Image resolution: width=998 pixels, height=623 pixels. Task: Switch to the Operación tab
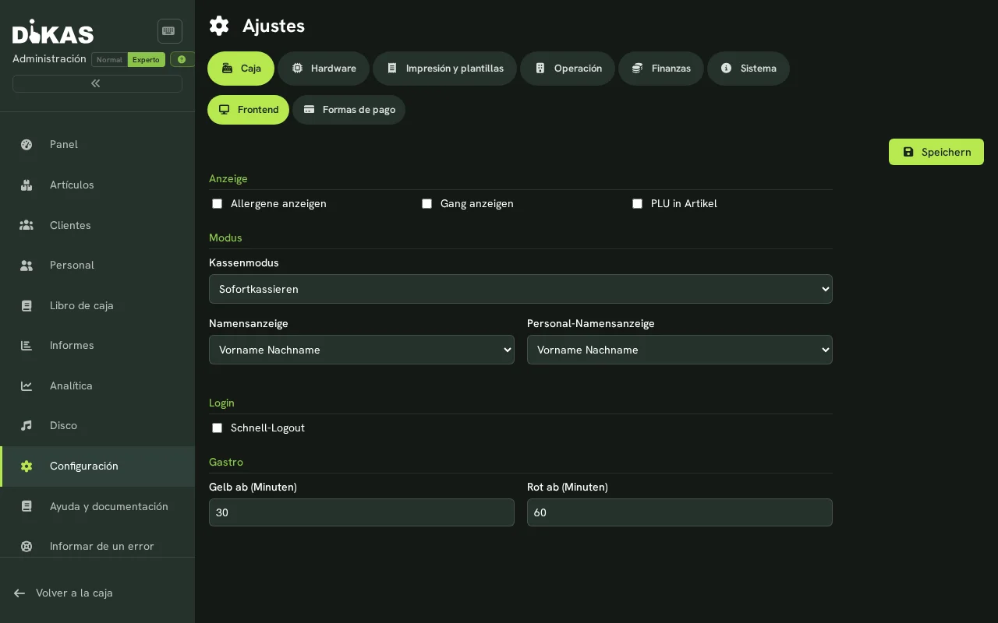[x=568, y=69]
